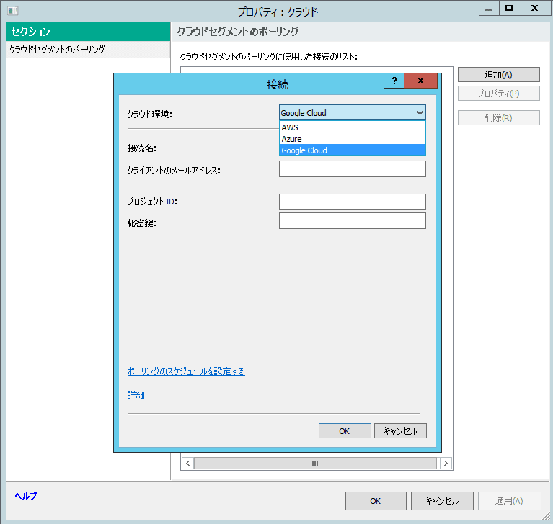Screen dimensions: 553x524
Task: Minimize the プロパティ: クラウド window
Action: tap(489, 9)
